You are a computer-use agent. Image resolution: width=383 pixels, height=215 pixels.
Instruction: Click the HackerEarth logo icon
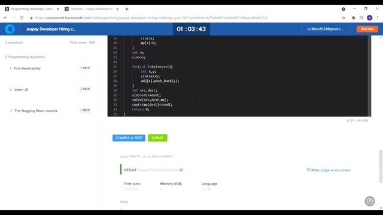pos(10,29)
